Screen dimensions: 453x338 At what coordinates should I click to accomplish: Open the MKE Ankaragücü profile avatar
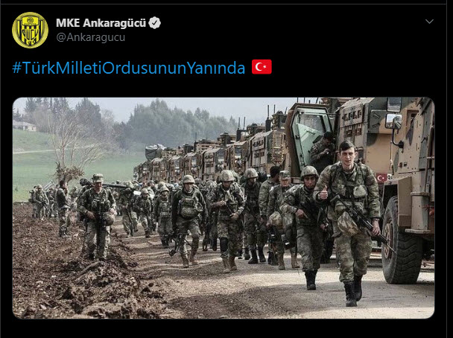tap(30, 30)
